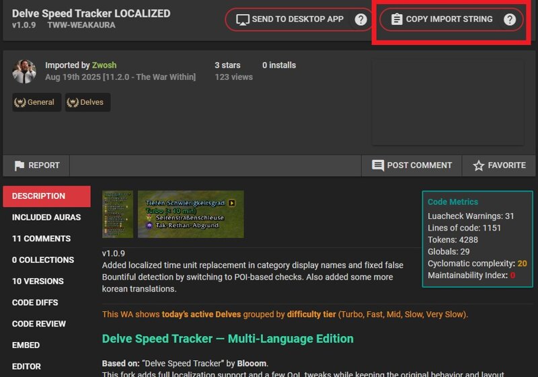Select the Delves category tag
The width and height of the screenshot is (538, 377).
[88, 102]
